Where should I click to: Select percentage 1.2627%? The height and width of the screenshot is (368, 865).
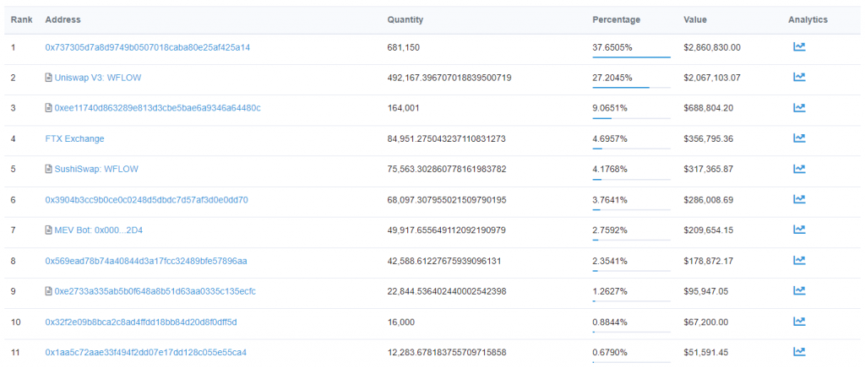click(610, 291)
